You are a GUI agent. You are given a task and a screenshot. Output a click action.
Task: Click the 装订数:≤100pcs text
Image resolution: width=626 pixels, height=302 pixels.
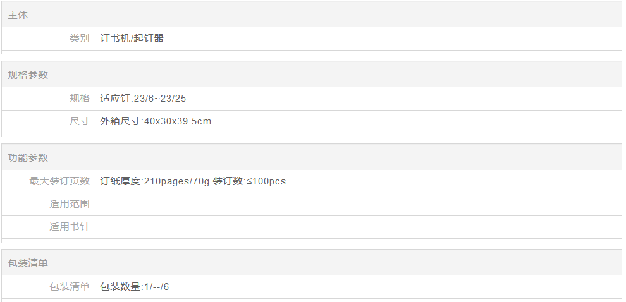pyautogui.click(x=249, y=181)
